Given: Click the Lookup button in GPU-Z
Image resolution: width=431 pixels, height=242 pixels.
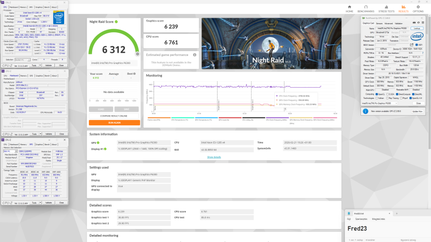Looking at the screenshot, I should pyautogui.click(x=417, y=29).
